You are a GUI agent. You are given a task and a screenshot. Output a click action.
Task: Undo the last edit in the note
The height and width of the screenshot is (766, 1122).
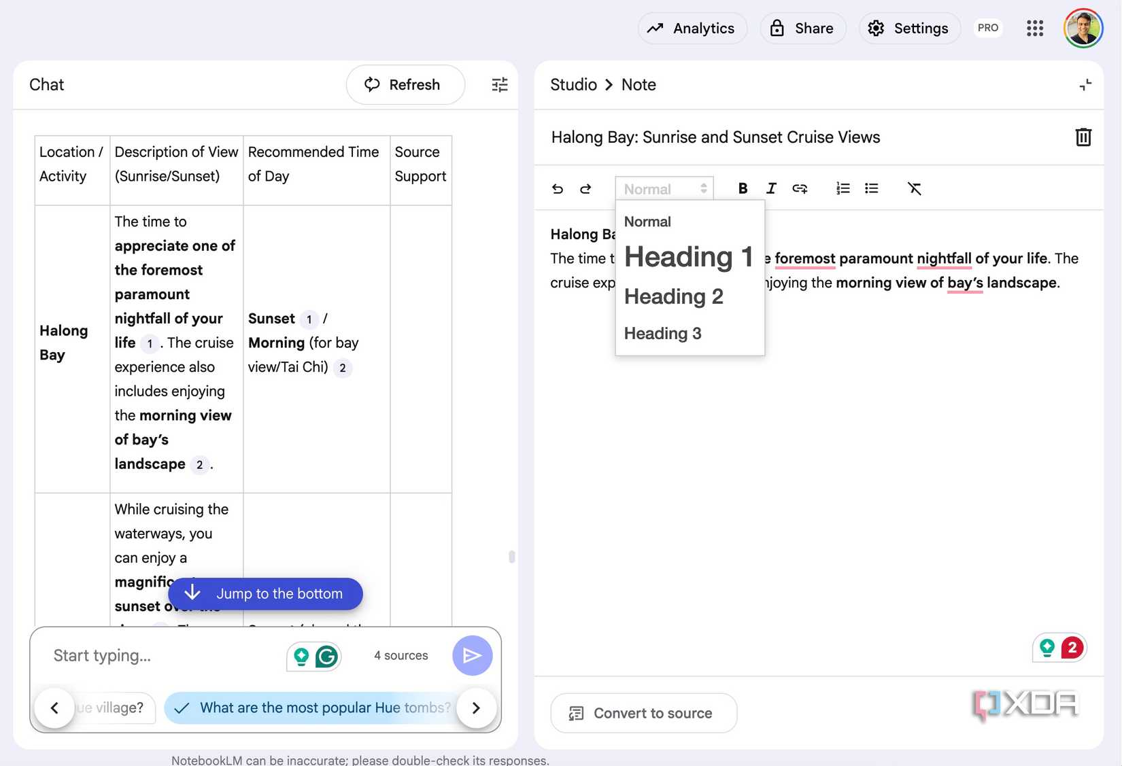[558, 188]
